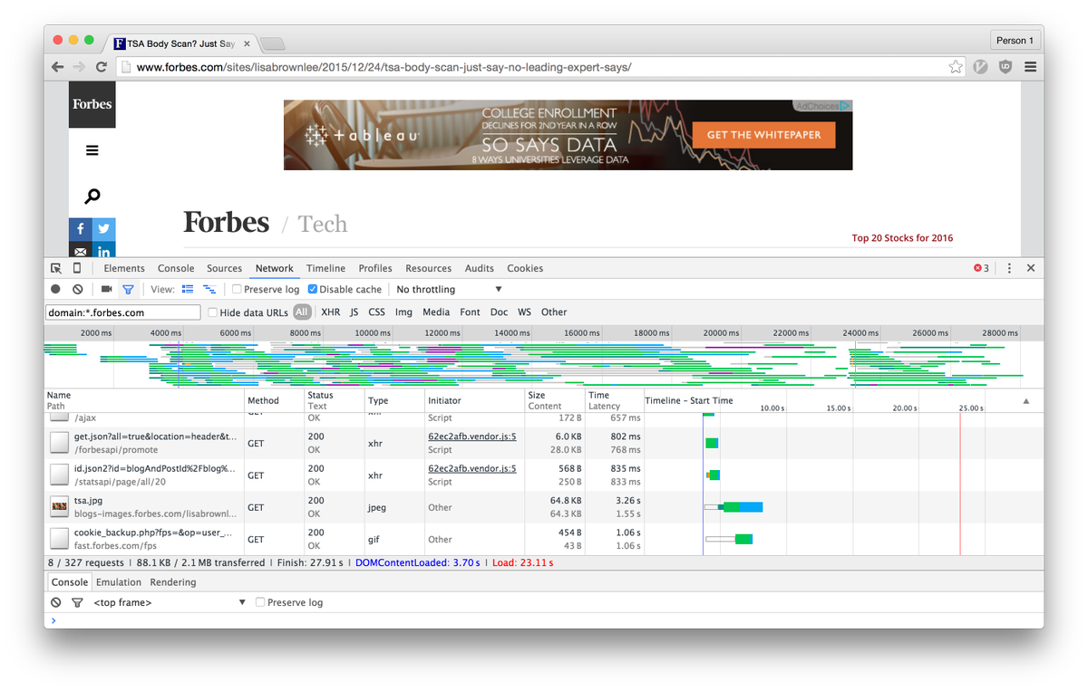Open the Forbes search magnifier

92,196
